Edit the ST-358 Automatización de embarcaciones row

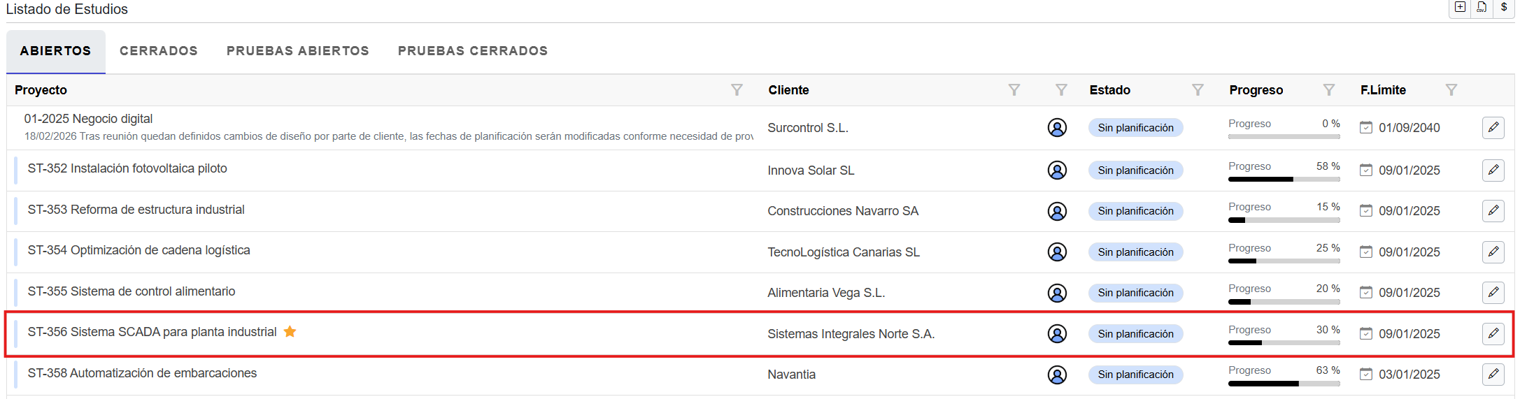click(1493, 375)
